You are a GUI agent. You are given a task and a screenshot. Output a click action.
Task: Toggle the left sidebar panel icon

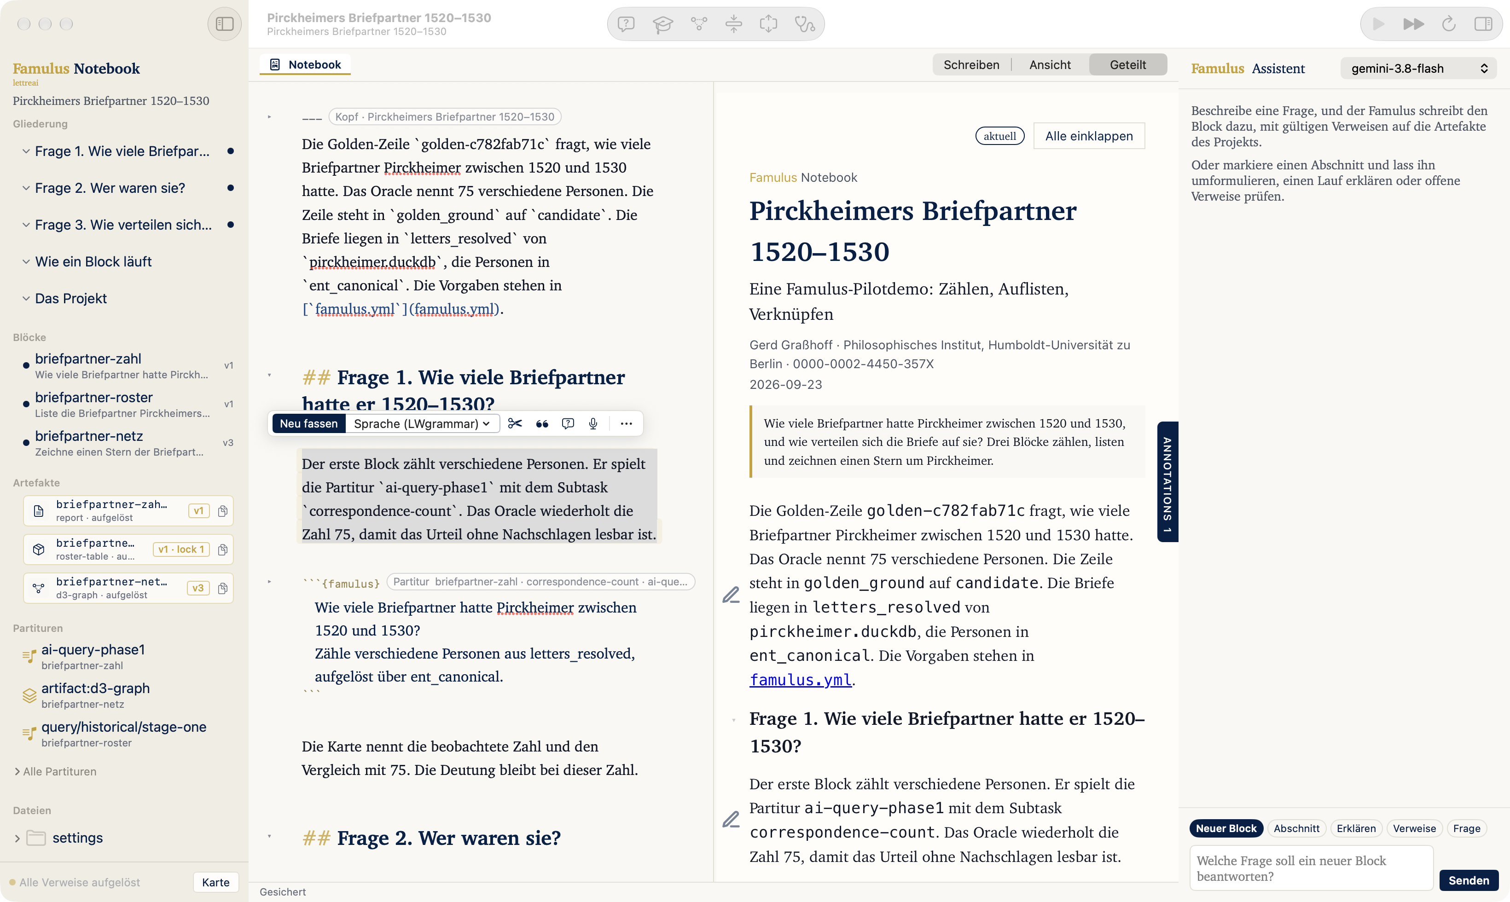[224, 24]
